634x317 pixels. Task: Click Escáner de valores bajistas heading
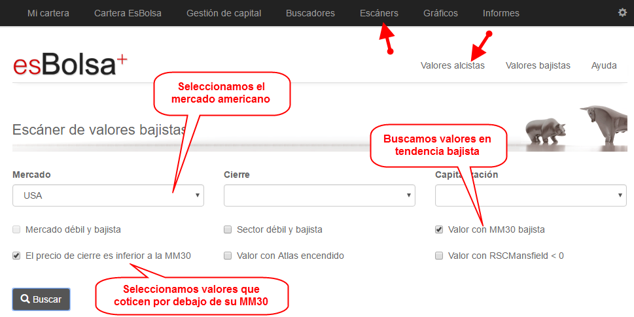point(99,129)
